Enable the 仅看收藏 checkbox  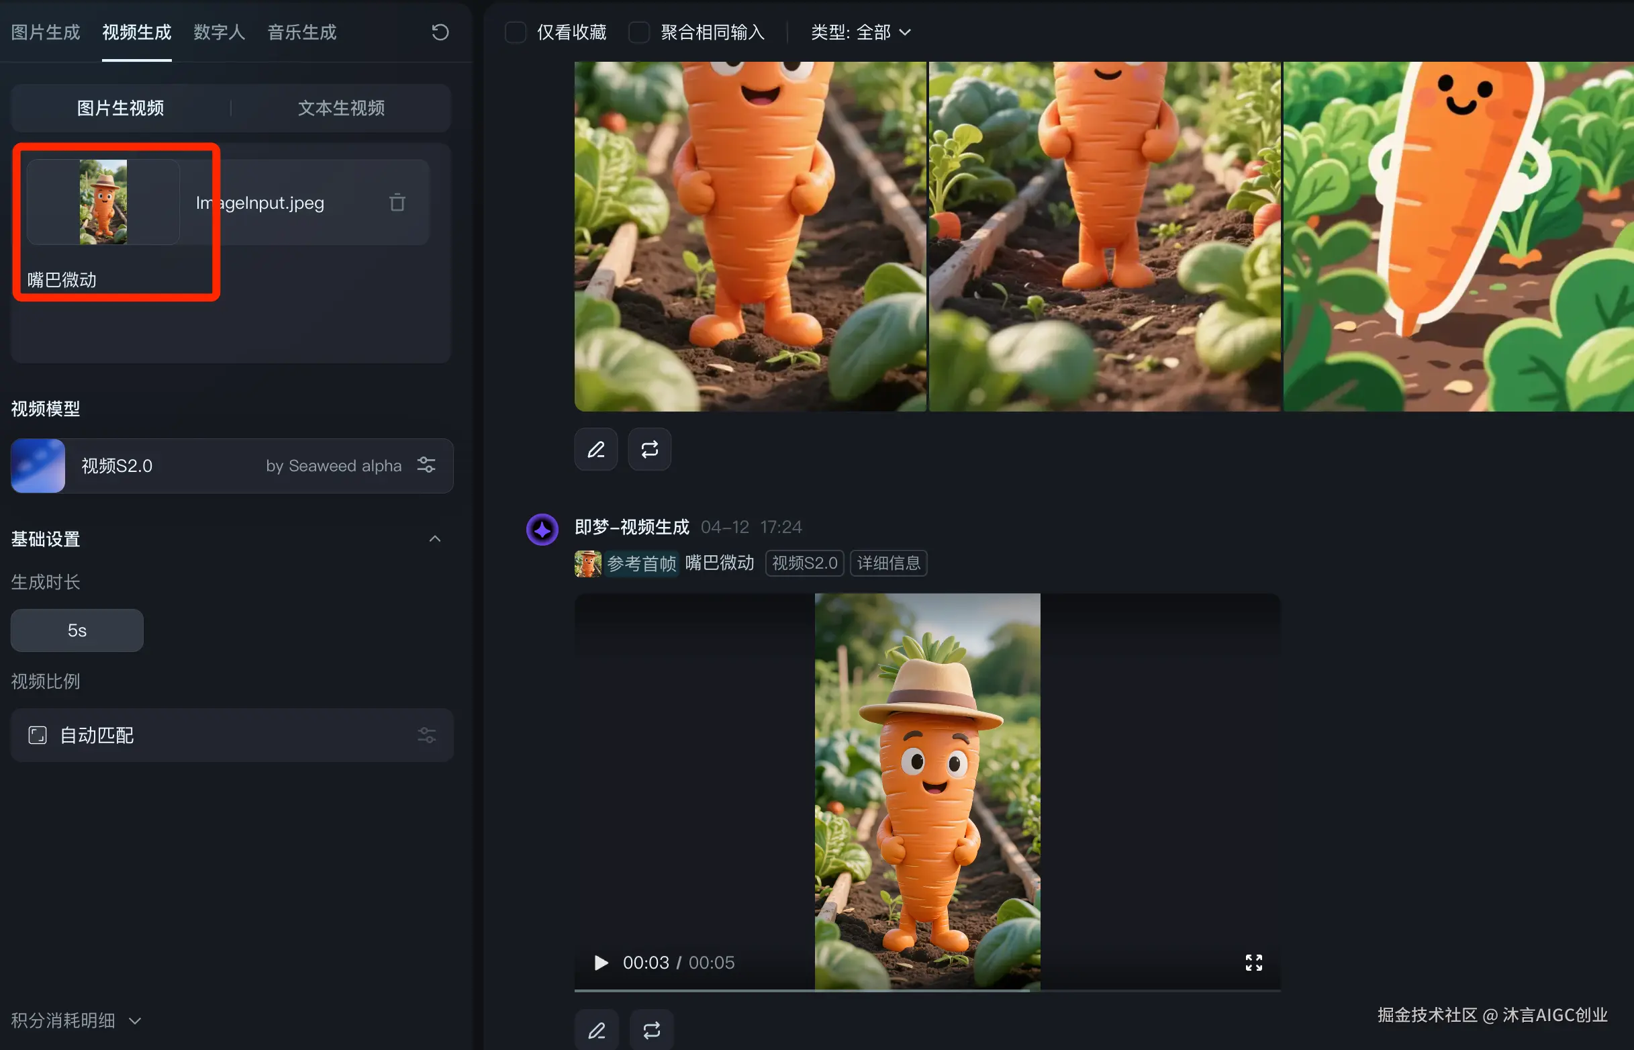(x=516, y=32)
